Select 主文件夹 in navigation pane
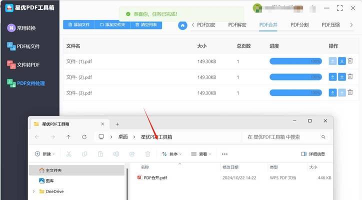Image resolution: width=362 pixels, height=200 pixels. (x=76, y=170)
